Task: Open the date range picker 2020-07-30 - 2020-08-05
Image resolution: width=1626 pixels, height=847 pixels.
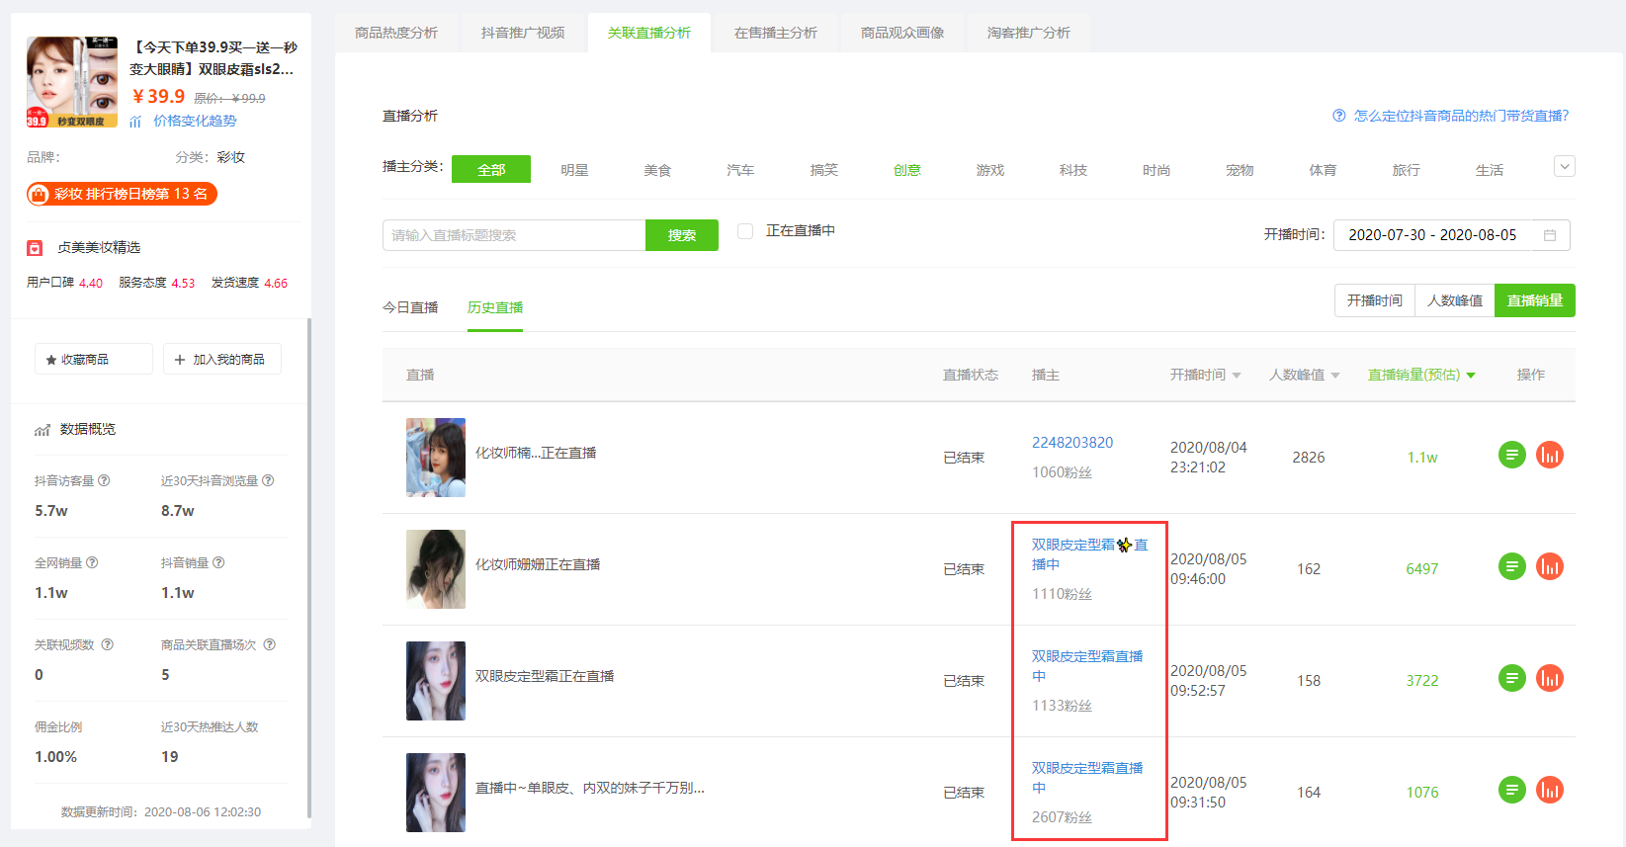Action: click(1452, 235)
